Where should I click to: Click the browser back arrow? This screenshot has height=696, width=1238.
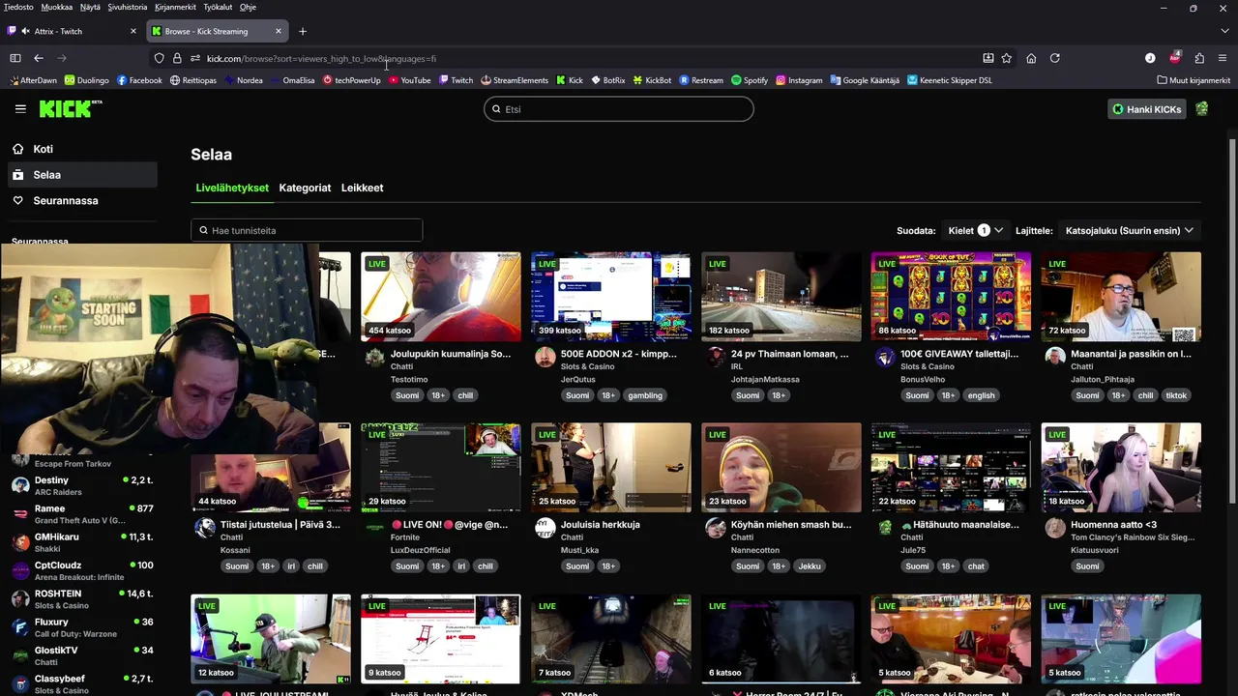tap(39, 58)
